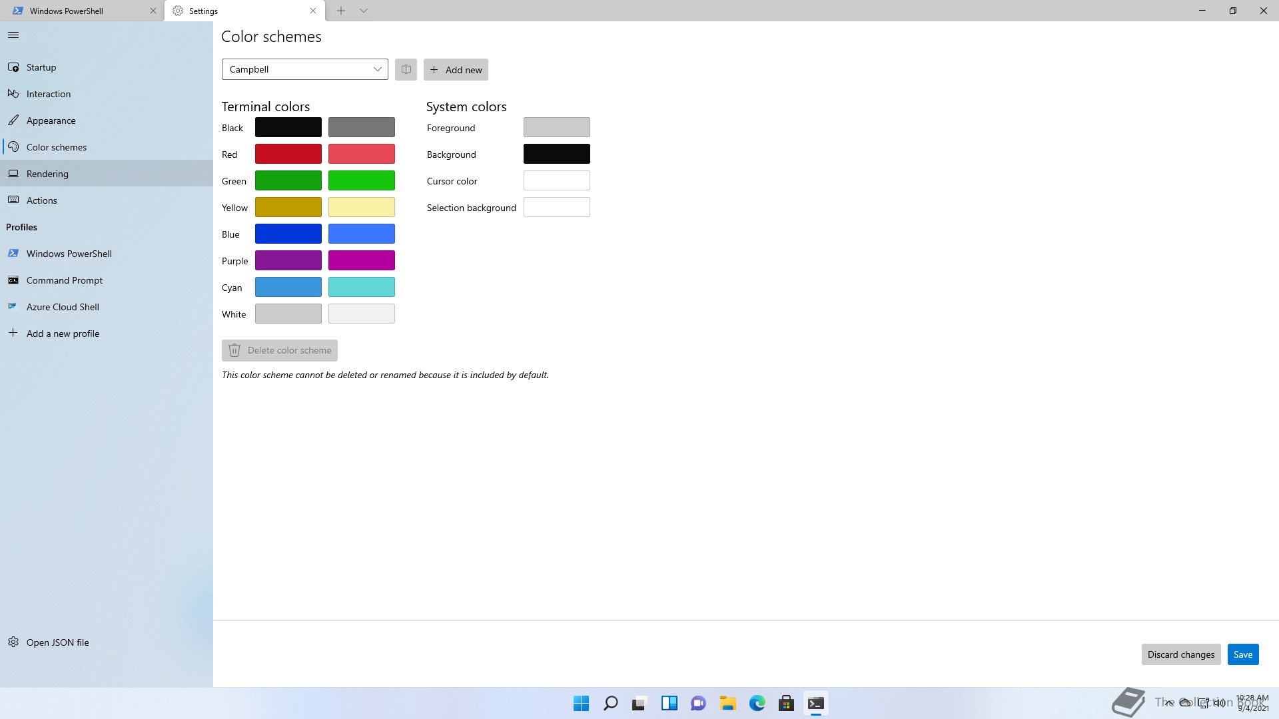Launch Microsoft Edge from the taskbar

click(757, 703)
